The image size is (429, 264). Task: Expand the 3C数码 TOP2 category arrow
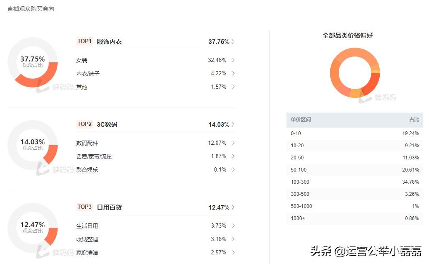(x=233, y=125)
